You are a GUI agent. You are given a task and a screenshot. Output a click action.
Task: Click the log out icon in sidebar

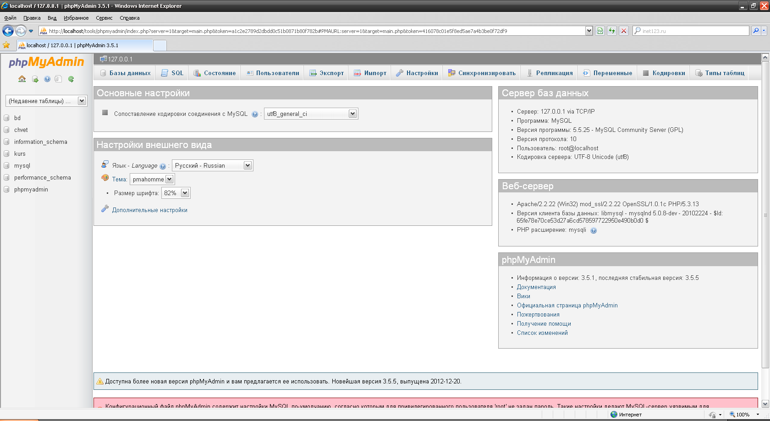(x=35, y=79)
